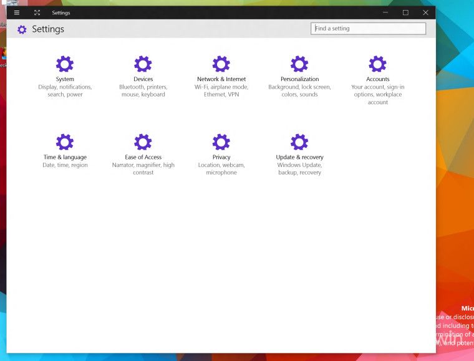Open the hamburger menu in title bar
The image size is (474, 361).
point(17,12)
